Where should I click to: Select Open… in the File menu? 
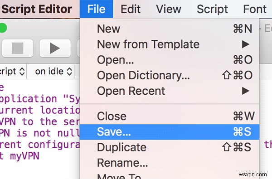coord(170,60)
